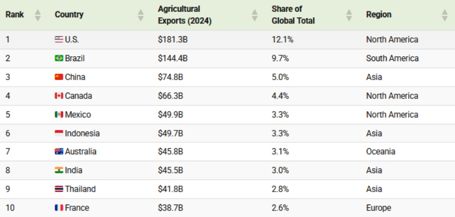Select the Rank column header
Image resolution: width=455 pixels, height=217 pixels.
pyautogui.click(x=15, y=15)
